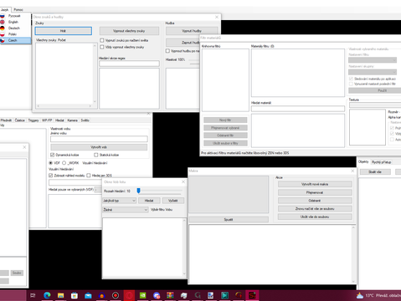Open the weather widget in the taskbar

pyautogui.click(x=378, y=295)
